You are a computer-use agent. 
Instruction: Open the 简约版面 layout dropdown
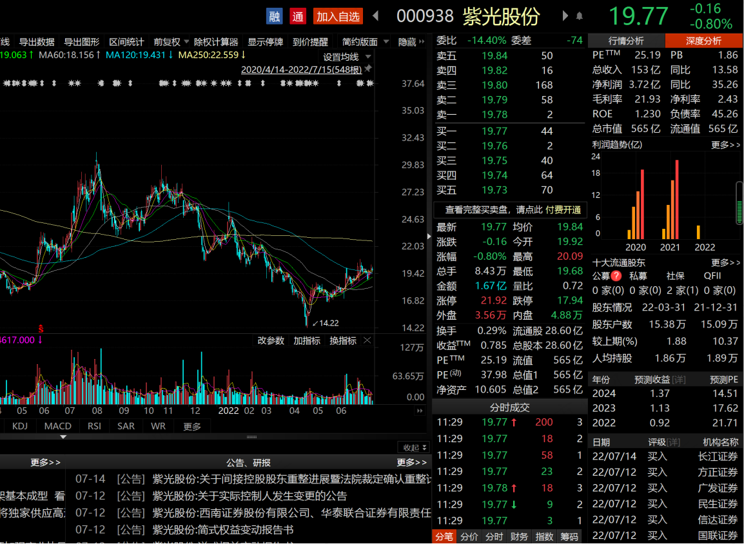365,42
